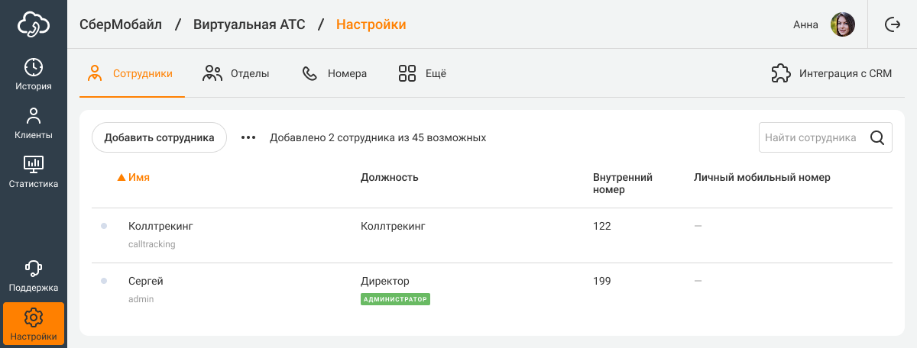Open История in the sidebar

(34, 74)
